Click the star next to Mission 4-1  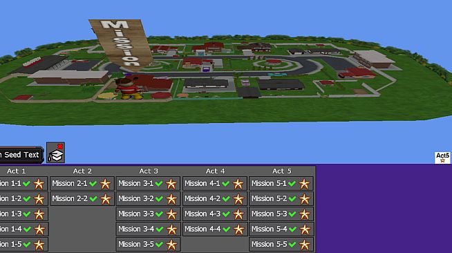(238, 184)
